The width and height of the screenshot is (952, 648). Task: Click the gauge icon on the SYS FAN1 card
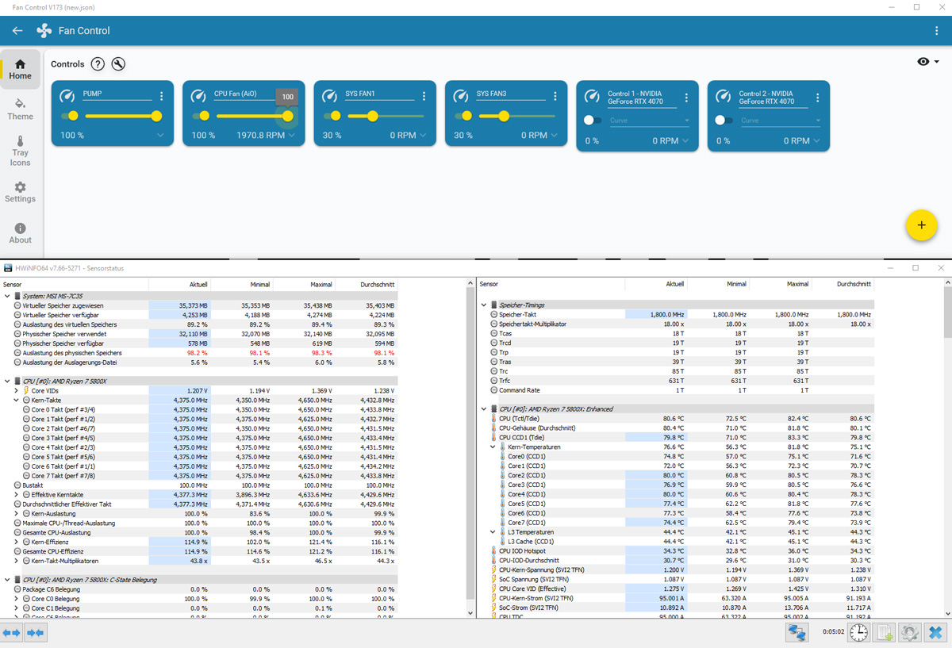click(329, 96)
